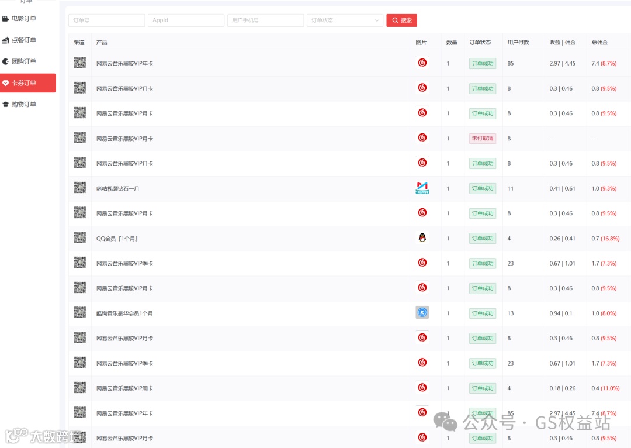Viewport: 631px width, 448px height.
Task: Open 点餐订单 in the sidebar
Action: coord(24,40)
